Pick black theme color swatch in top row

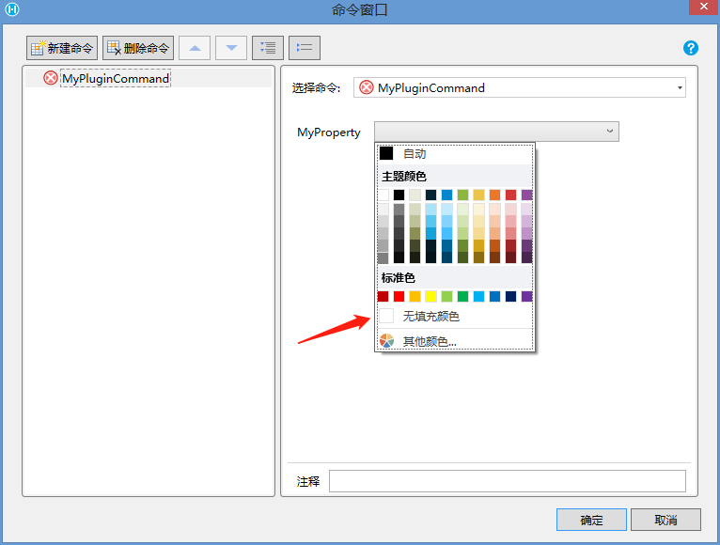[x=399, y=195]
